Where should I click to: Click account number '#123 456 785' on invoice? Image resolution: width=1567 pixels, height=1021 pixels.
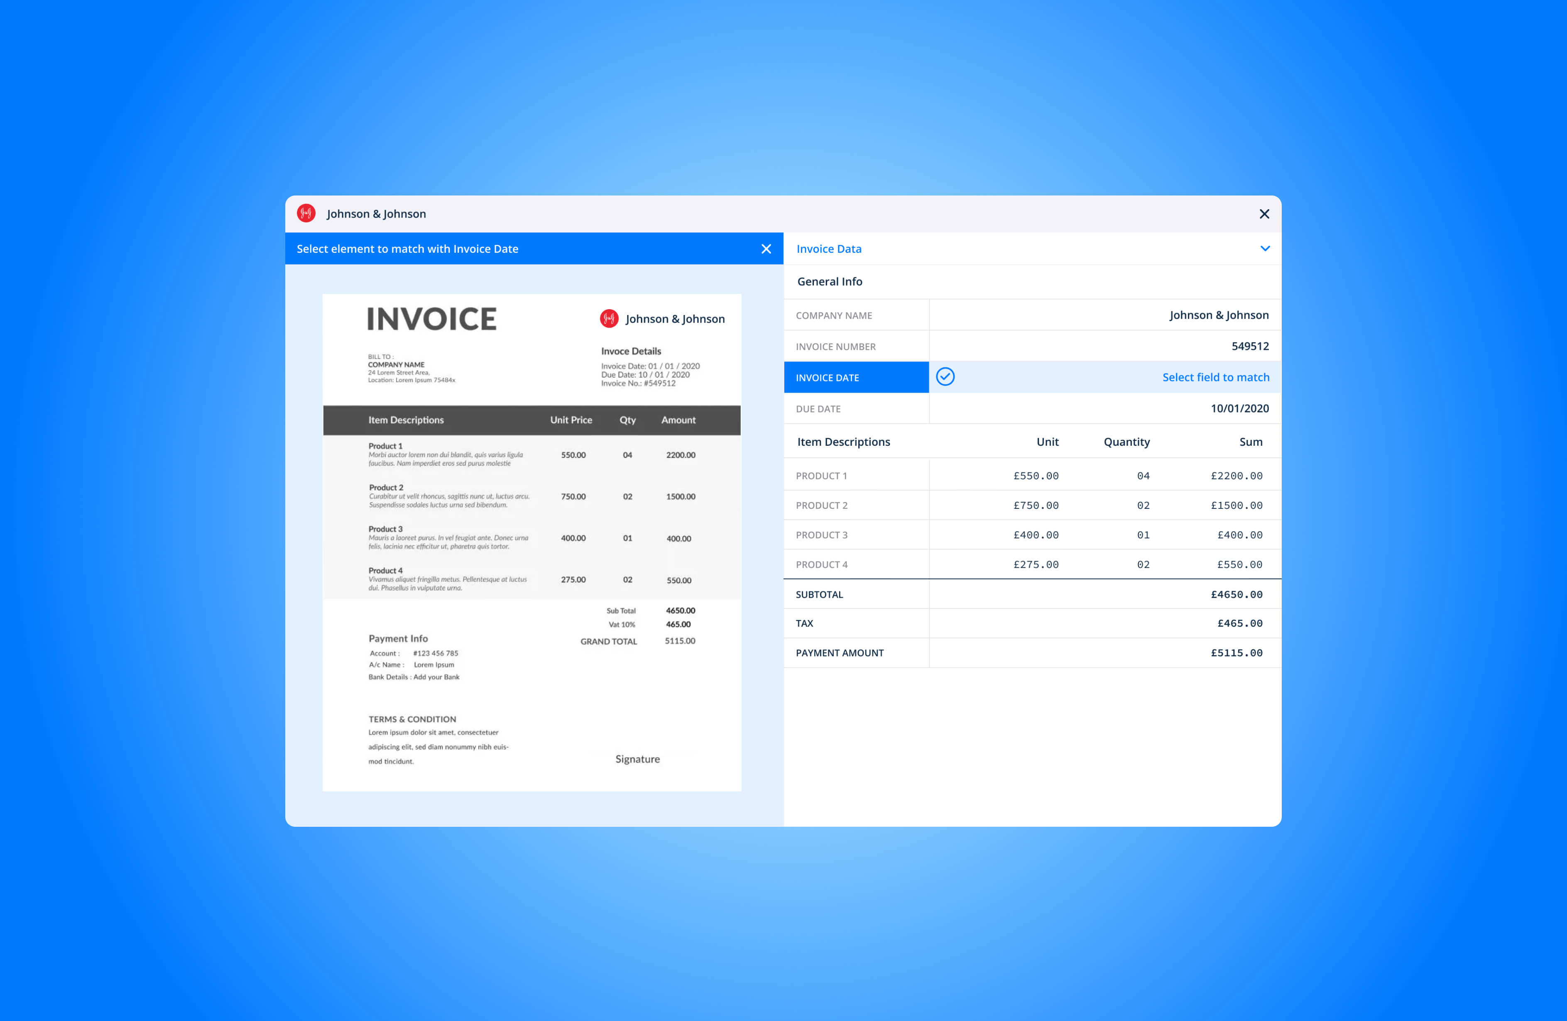[435, 653]
